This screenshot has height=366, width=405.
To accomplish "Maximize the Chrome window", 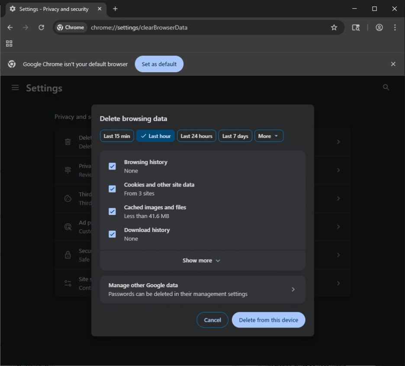I will [x=375, y=9].
